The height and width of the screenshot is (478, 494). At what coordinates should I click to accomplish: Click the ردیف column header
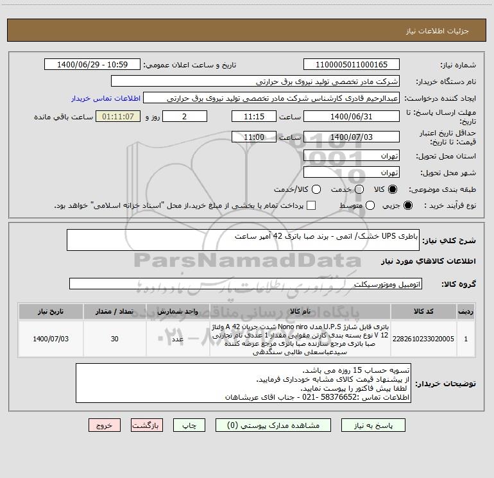point(466,311)
